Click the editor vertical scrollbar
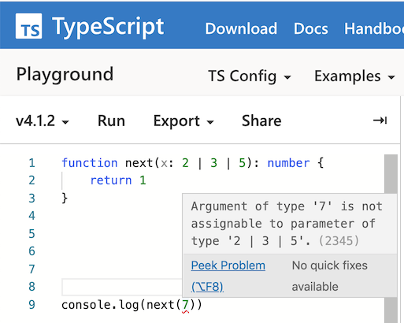Image resolution: width=404 pixels, height=323 pixels. [x=391, y=239]
